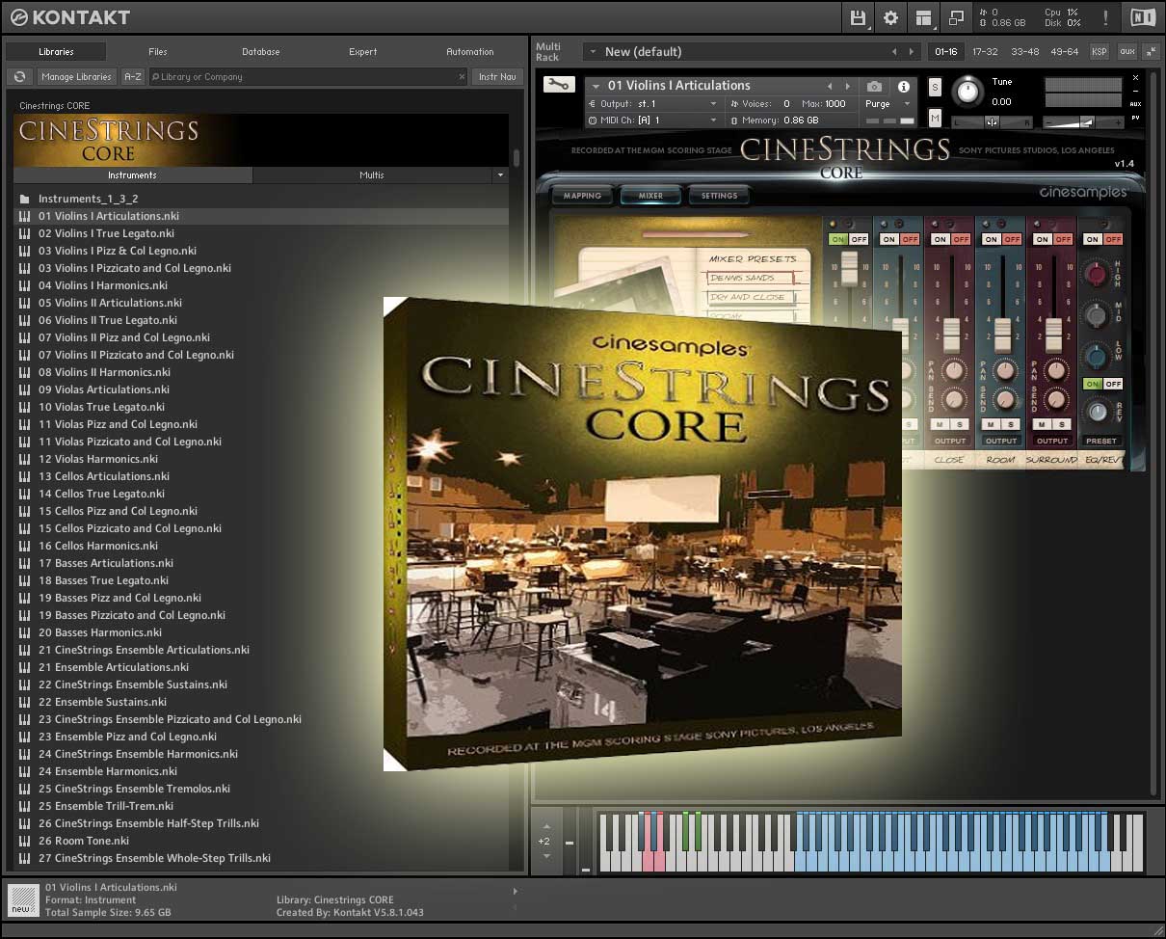The image size is (1166, 939).
Task: Click the Close channel fader
Action: pyautogui.click(x=951, y=334)
